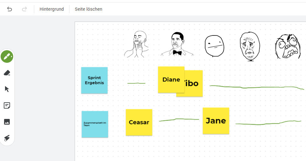Choose the eraser tool
The width and height of the screenshot is (306, 161).
[7, 73]
